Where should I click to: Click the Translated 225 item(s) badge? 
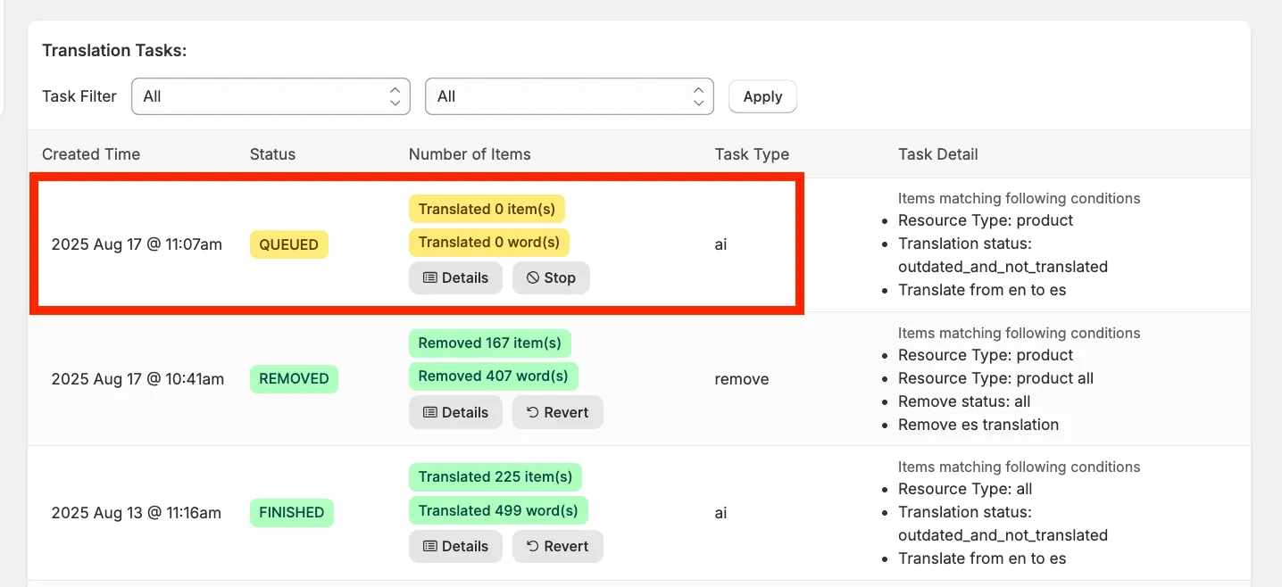(x=495, y=476)
